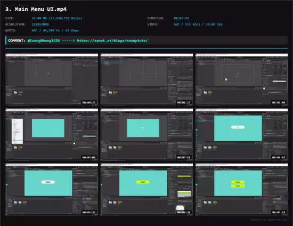Click yellow Start button in the 00:06:26 frame
The image size is (293, 226).
[143, 182]
